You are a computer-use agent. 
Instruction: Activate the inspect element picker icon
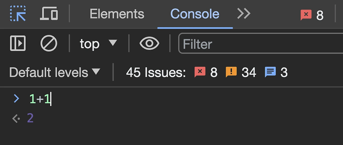18,13
